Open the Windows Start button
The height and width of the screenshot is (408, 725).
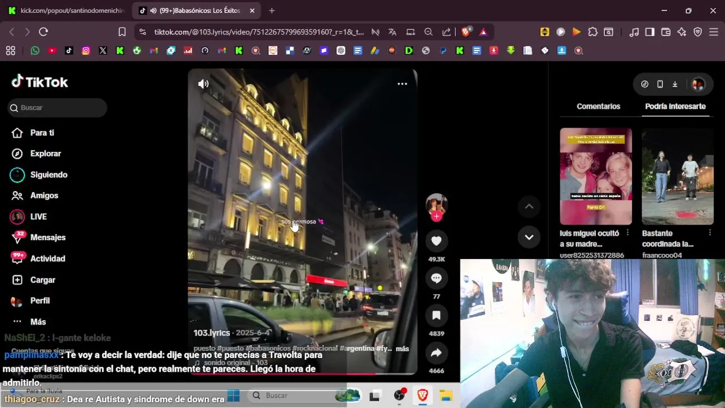[x=233, y=395]
